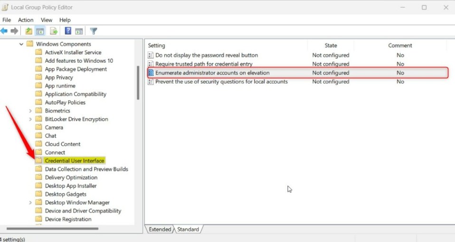Click the Biometrics folder icon
455x242 pixels.
click(x=38, y=111)
